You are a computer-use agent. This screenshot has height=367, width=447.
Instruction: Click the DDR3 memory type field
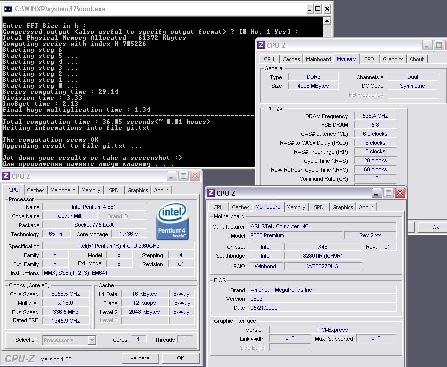tap(313, 77)
